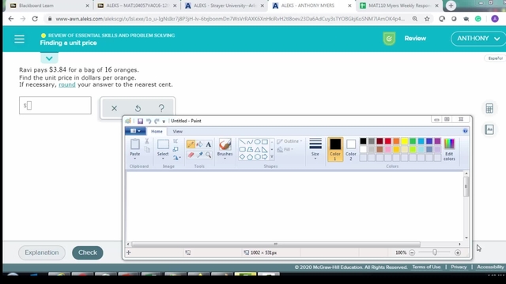Select the Text tool in Paint

[x=209, y=144]
